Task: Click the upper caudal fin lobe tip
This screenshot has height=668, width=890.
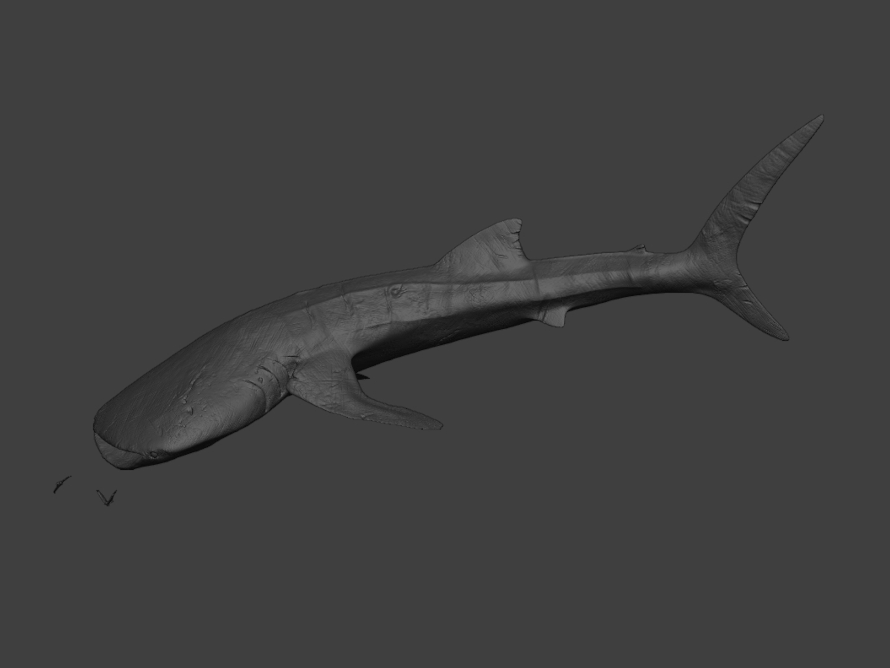Action: (x=820, y=118)
